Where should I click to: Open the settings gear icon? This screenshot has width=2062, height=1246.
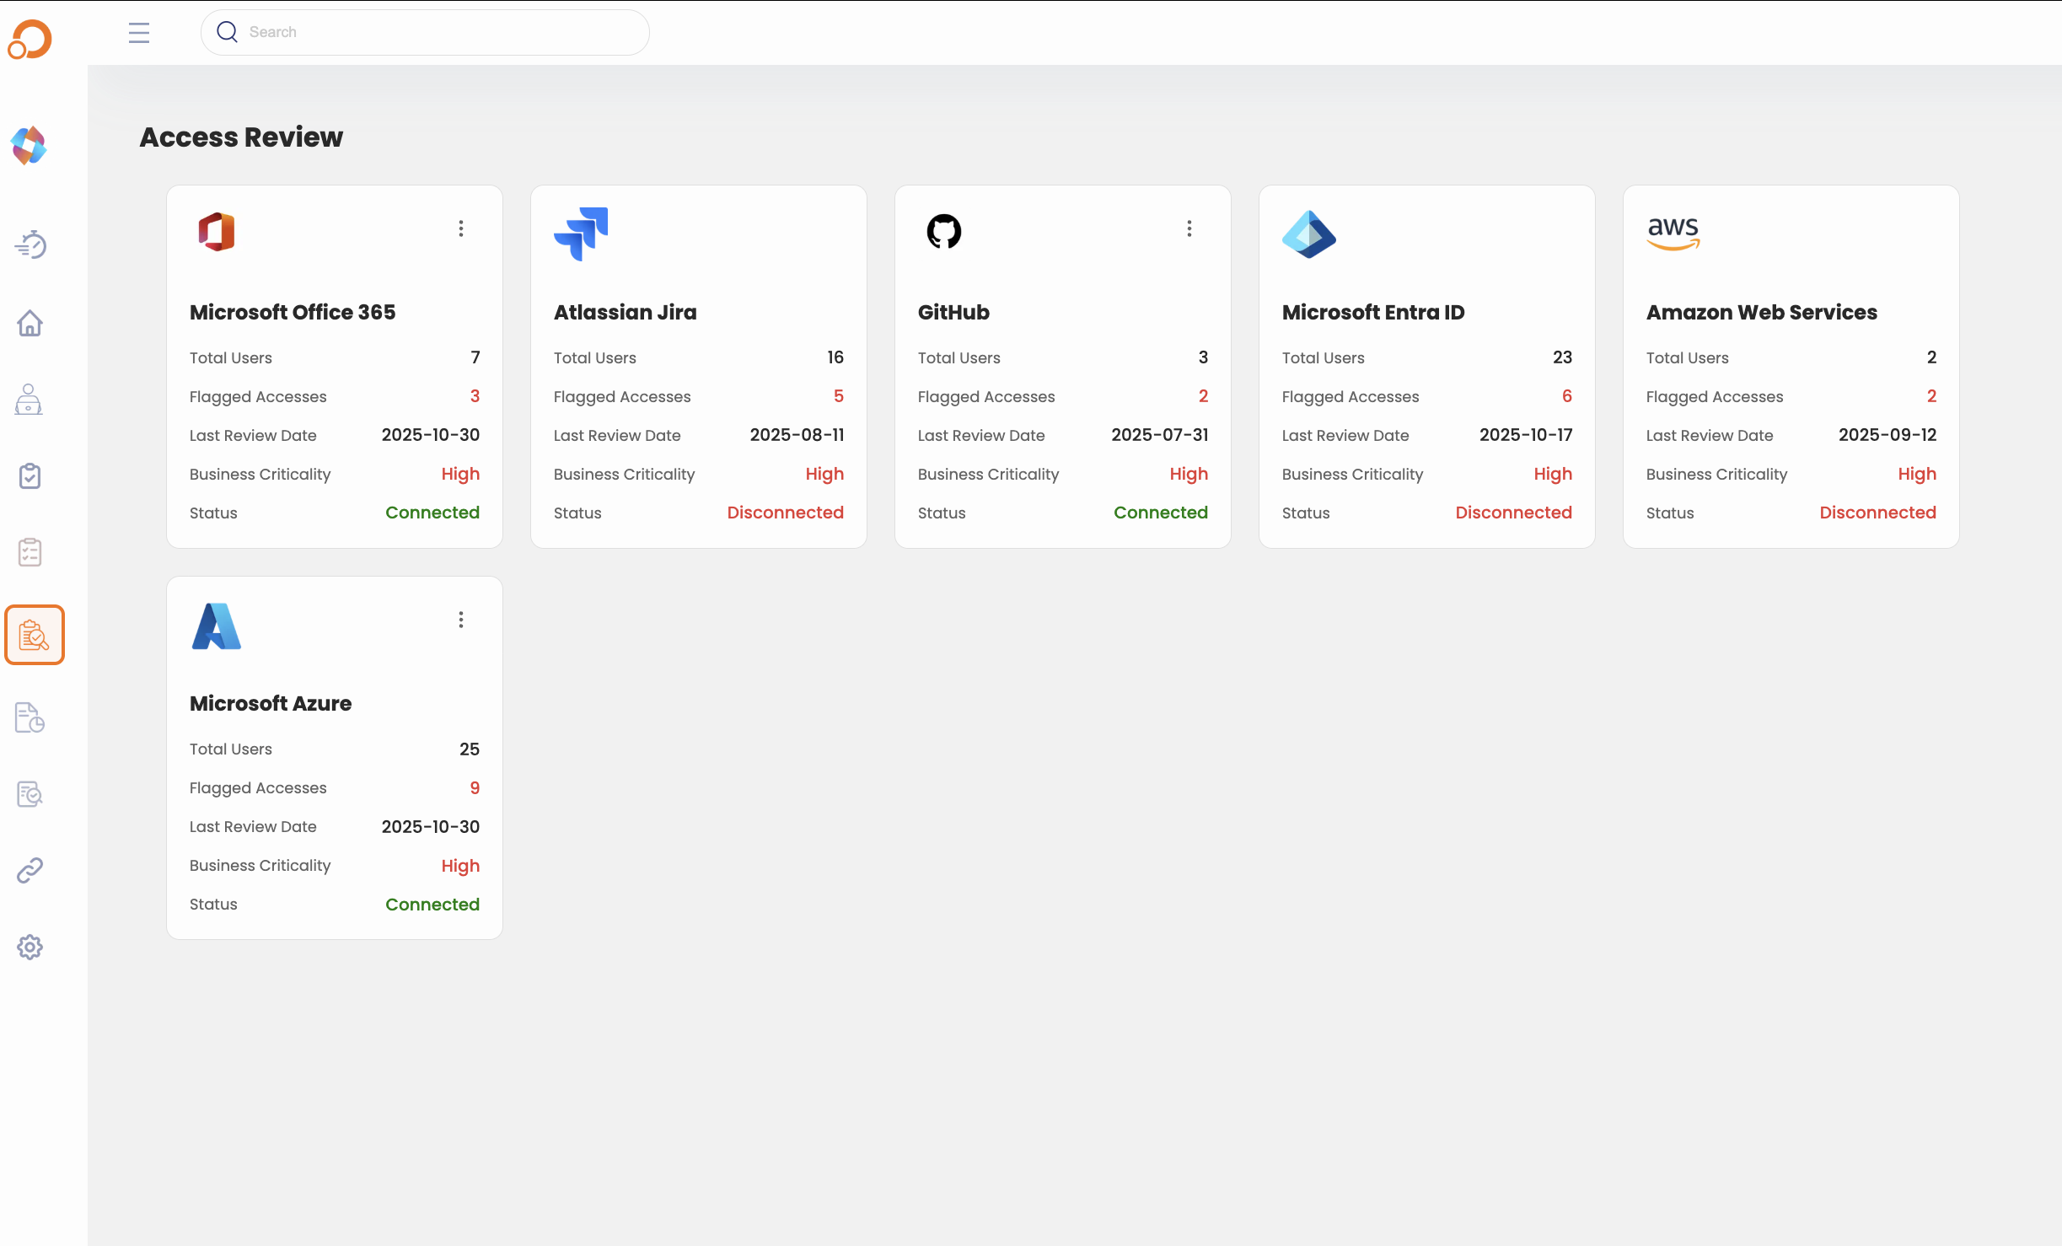tap(30, 947)
